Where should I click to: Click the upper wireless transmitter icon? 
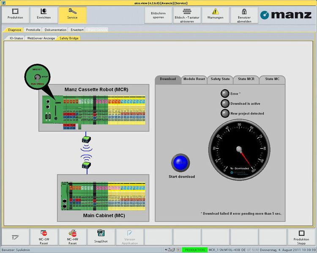click(x=86, y=140)
